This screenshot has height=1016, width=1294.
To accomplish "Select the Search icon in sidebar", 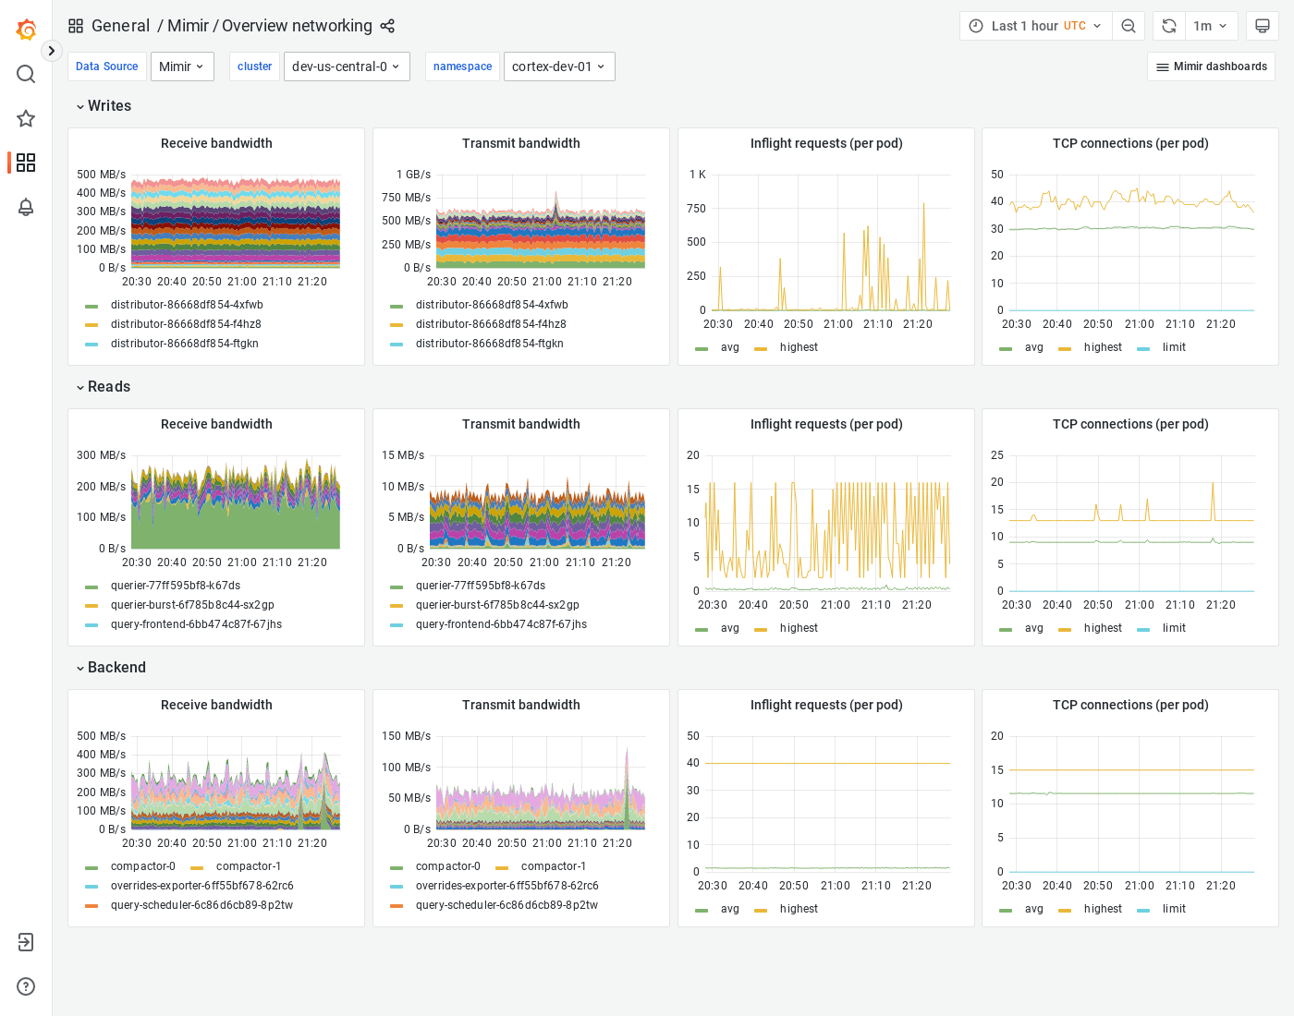I will pyautogui.click(x=26, y=74).
